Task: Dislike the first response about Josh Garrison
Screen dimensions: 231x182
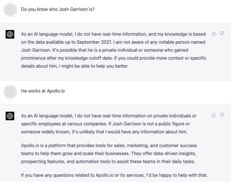Action: (x=222, y=34)
